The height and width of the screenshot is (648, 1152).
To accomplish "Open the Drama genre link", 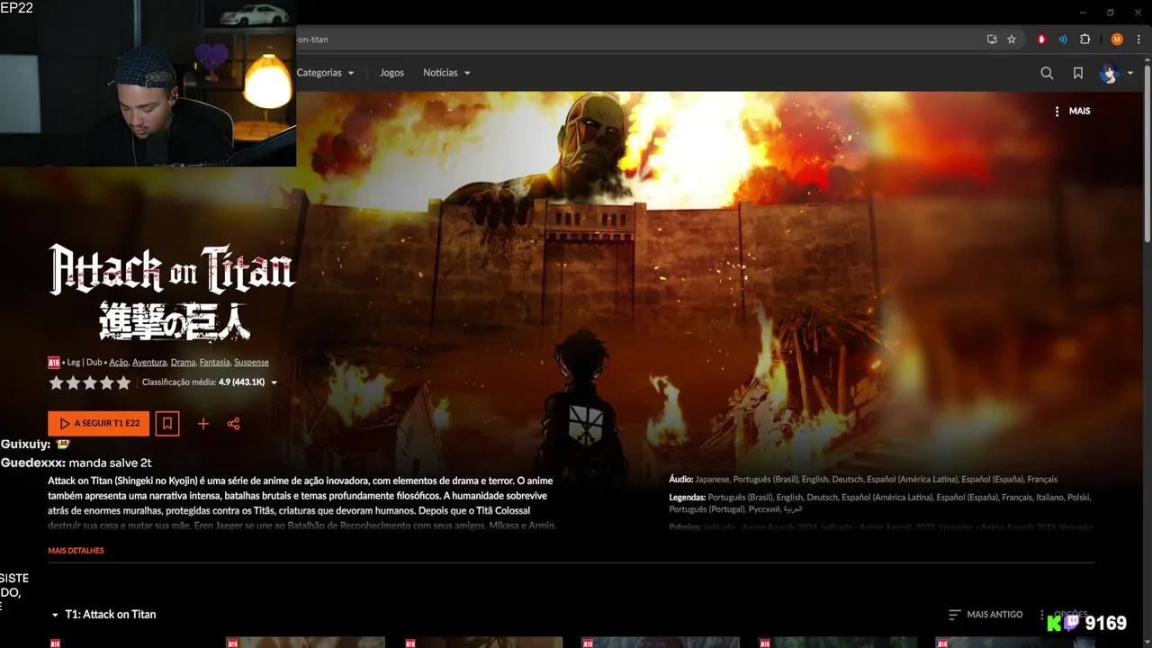I will click(x=183, y=362).
